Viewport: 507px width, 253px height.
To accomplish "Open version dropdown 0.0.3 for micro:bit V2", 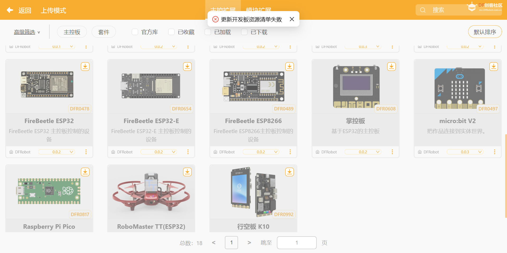I will (465, 152).
